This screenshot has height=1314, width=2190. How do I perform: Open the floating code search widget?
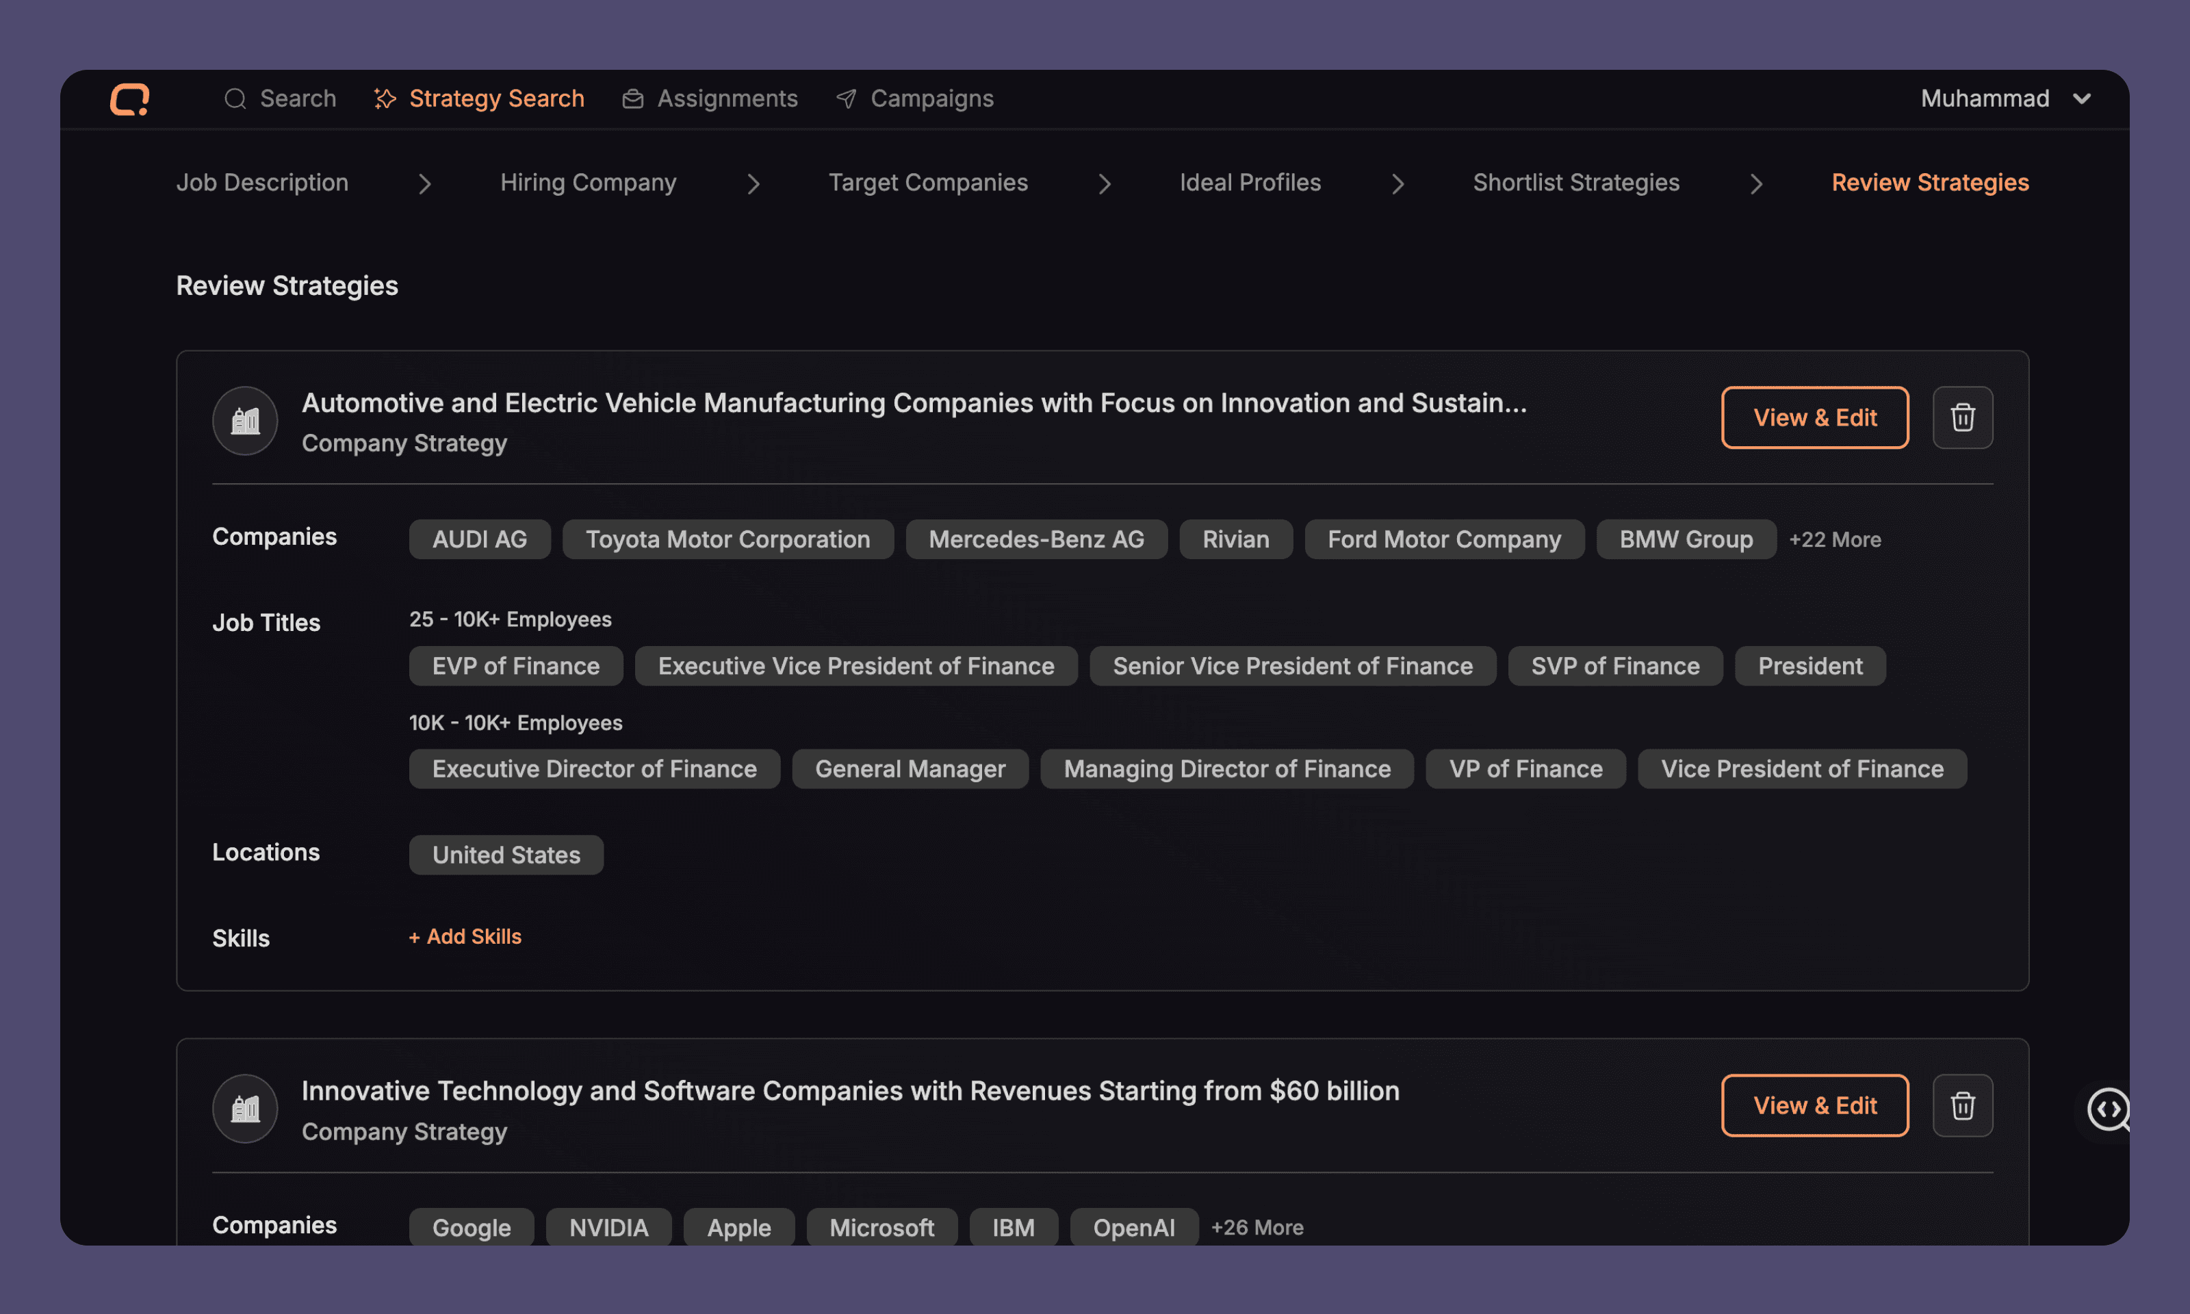click(2107, 1109)
